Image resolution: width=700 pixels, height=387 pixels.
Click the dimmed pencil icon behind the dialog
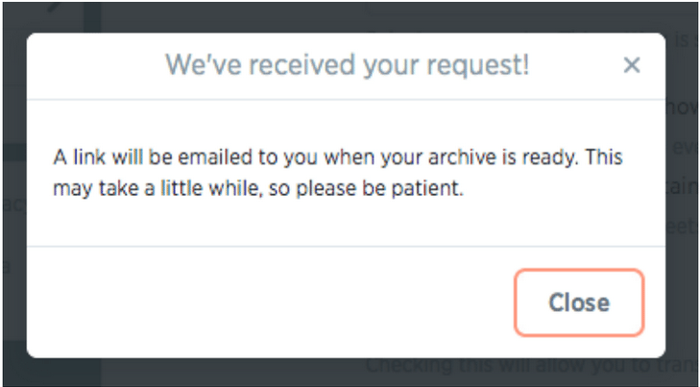pyautogui.click(x=55, y=7)
